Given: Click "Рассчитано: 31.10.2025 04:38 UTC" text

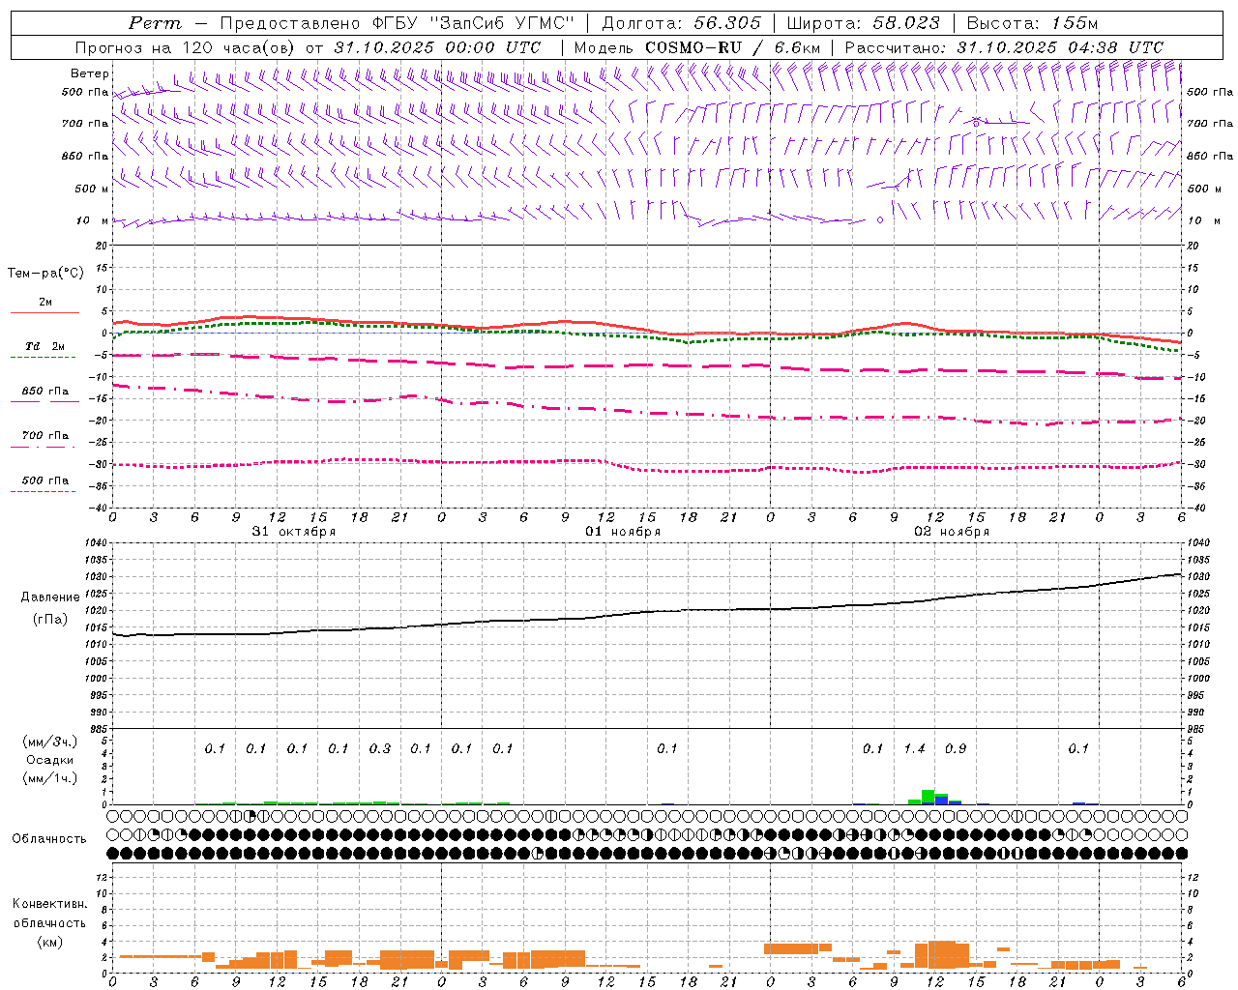Looking at the screenshot, I should pos(1004,47).
